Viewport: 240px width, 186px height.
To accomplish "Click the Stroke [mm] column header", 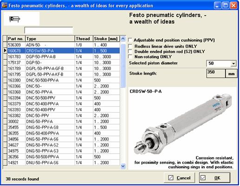I will tap(106, 38).
